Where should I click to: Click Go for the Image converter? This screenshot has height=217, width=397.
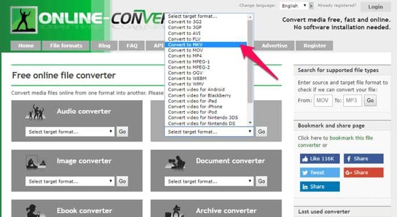(123, 181)
